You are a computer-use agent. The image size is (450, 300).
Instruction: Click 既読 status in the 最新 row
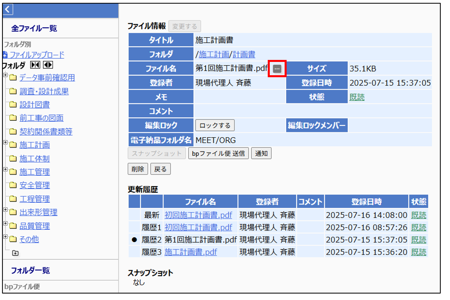pos(418,215)
